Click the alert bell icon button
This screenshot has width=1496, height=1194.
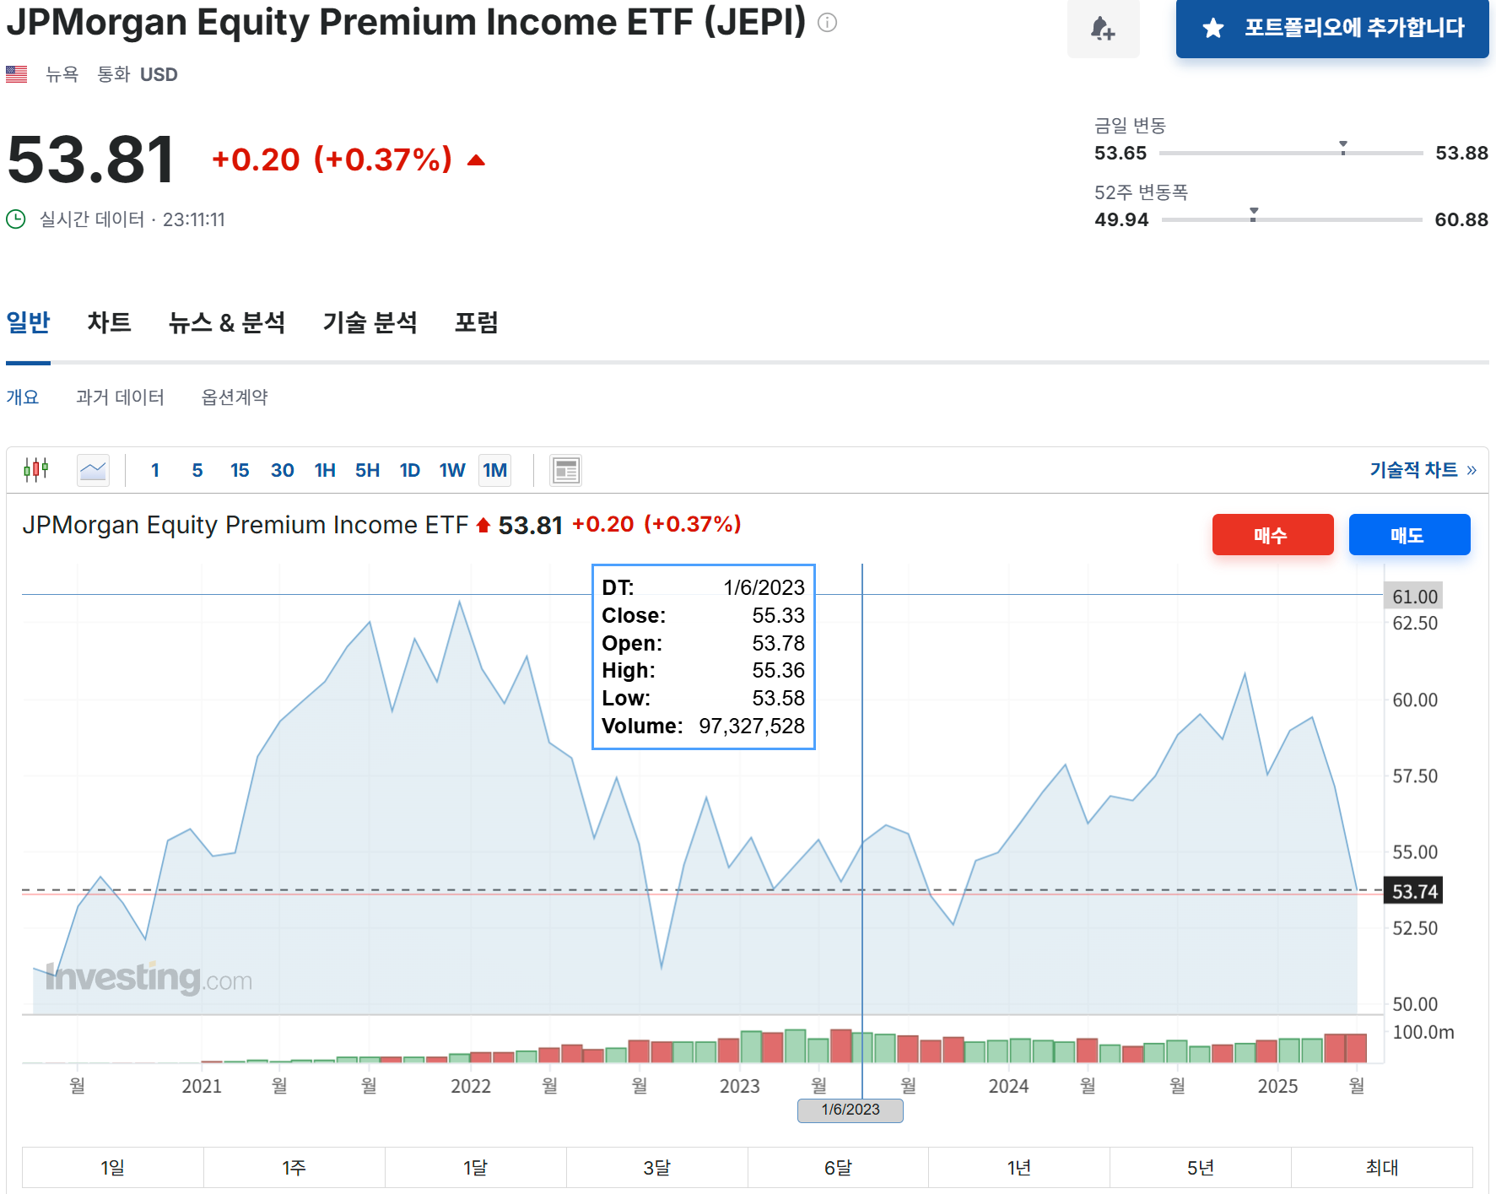1103,28
